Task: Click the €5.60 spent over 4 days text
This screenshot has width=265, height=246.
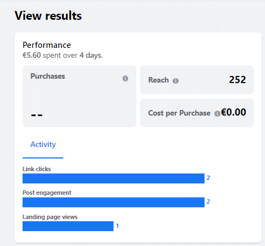Action: tap(63, 56)
